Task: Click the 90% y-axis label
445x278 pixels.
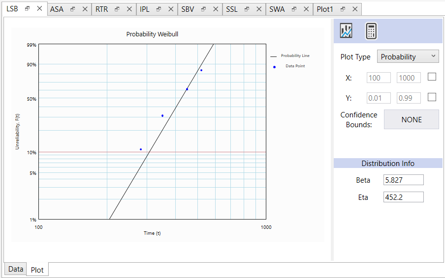Action: [32, 64]
